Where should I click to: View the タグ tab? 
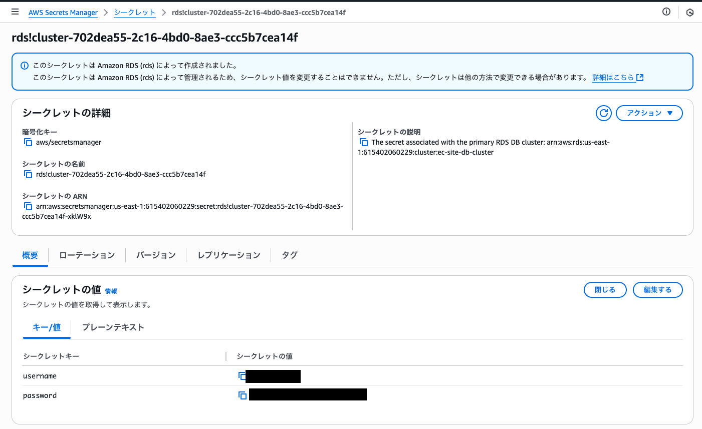coord(289,255)
